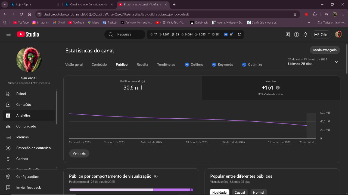Open the YouTube Studio hamburger menu
This screenshot has height=195, width=348.
(8, 34)
